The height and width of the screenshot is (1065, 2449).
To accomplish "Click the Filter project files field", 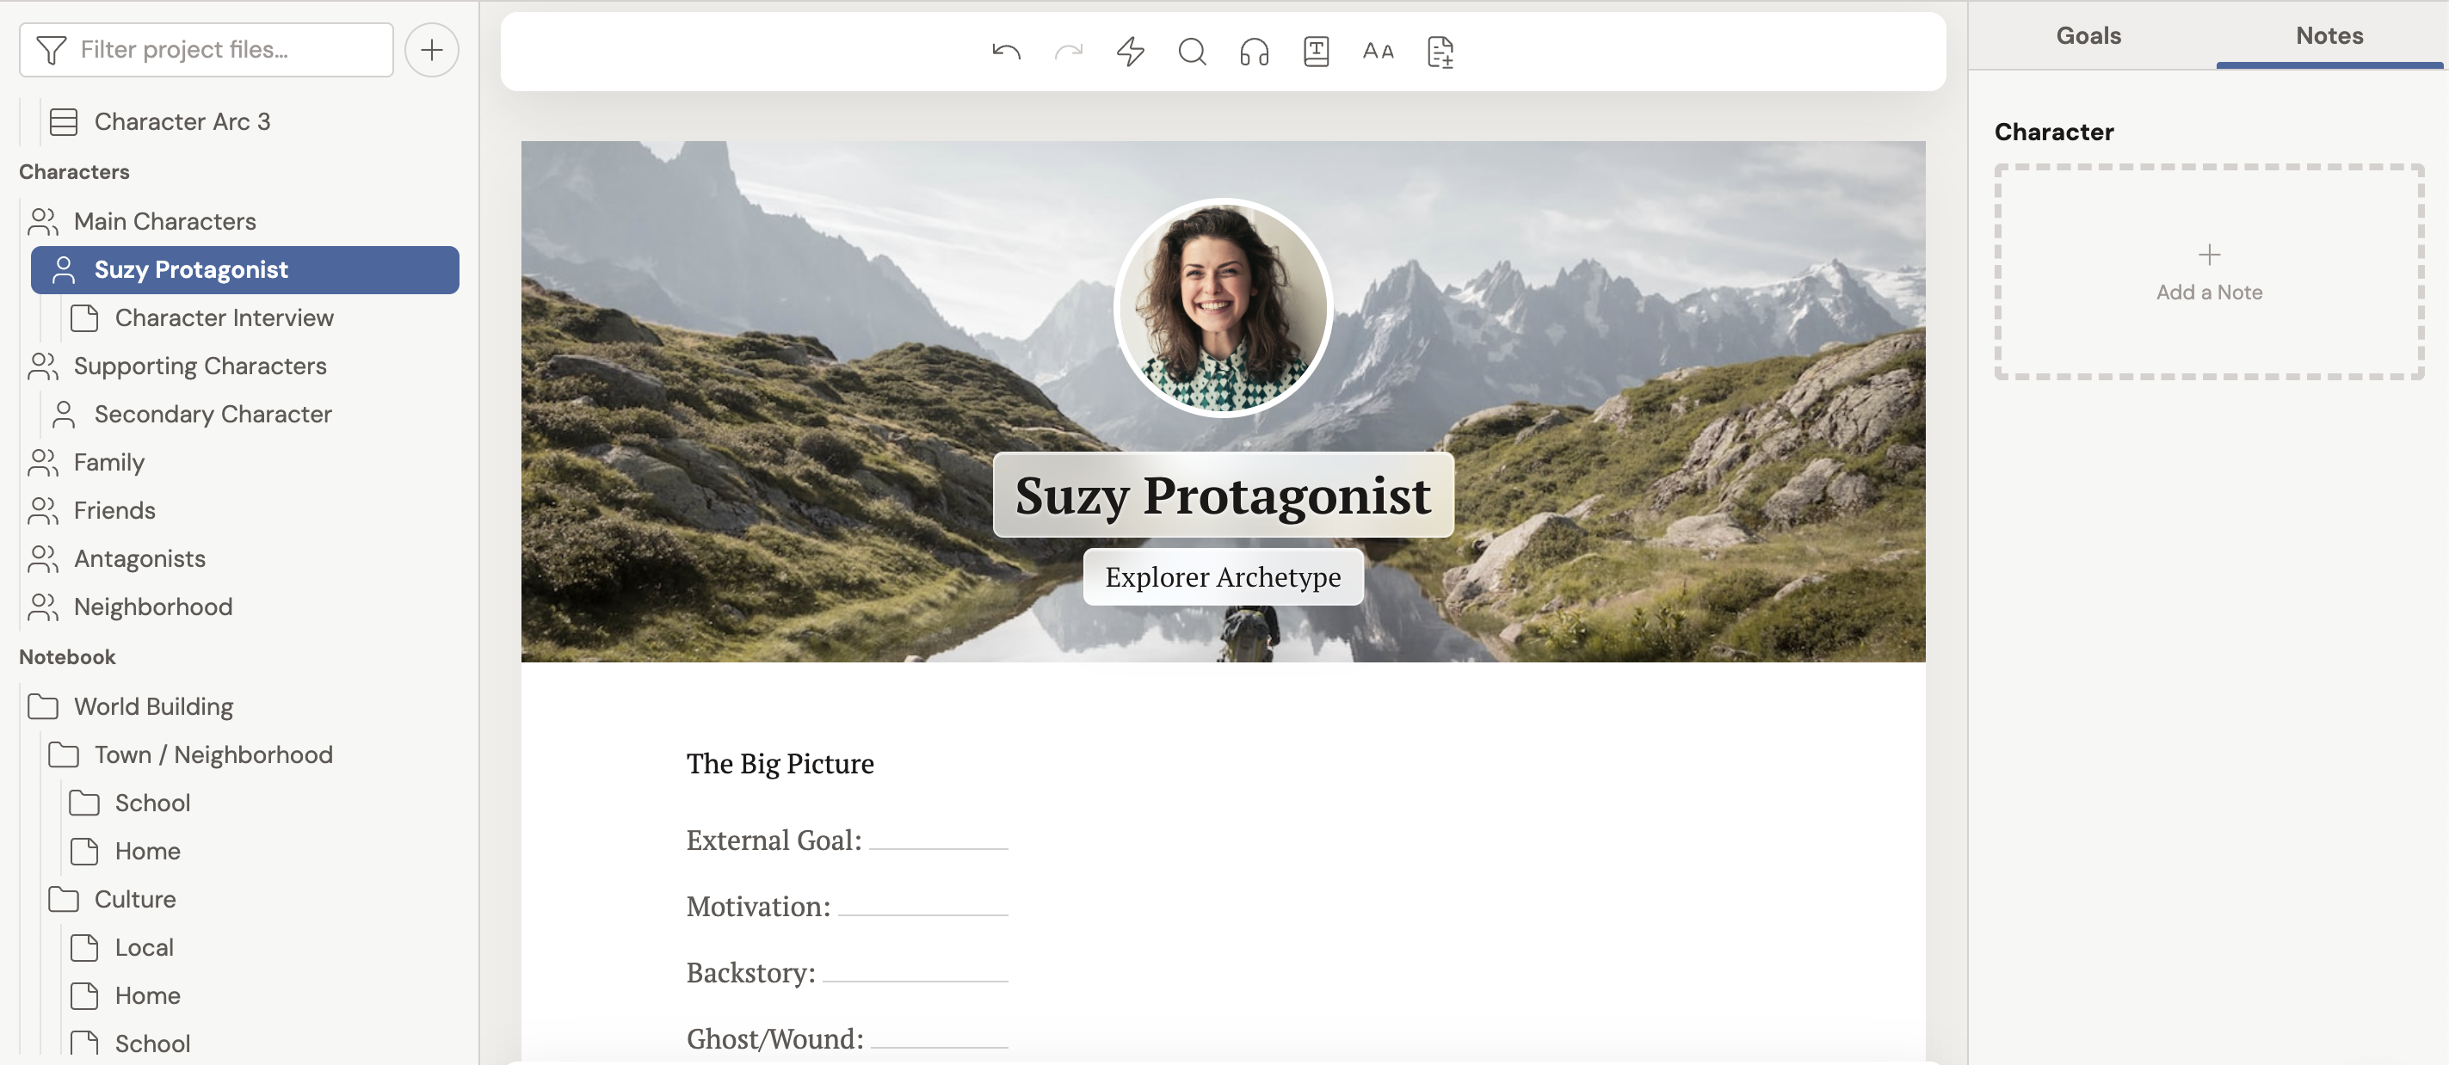I will 207,49.
